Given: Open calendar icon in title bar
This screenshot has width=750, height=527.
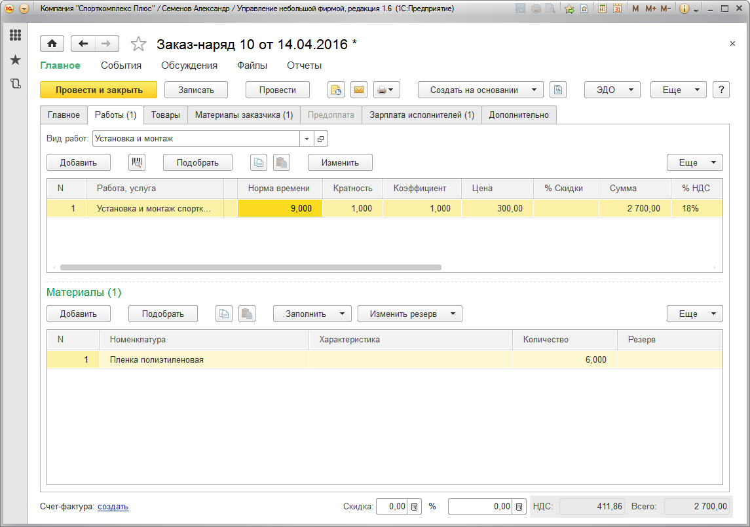Looking at the screenshot, I should click(x=618, y=9).
